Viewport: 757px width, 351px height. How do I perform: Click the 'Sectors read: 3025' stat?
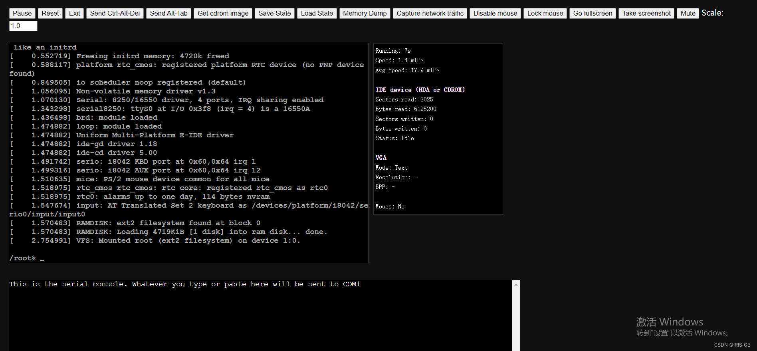point(404,99)
